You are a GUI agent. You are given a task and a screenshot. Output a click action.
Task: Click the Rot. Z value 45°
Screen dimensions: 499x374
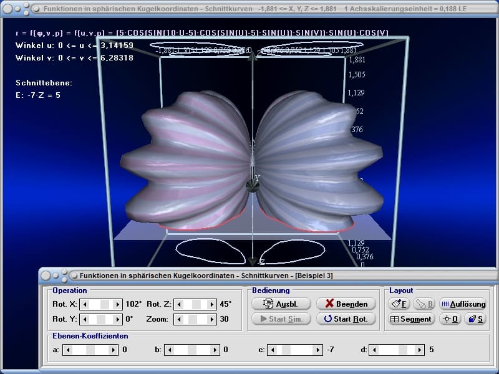click(x=225, y=304)
